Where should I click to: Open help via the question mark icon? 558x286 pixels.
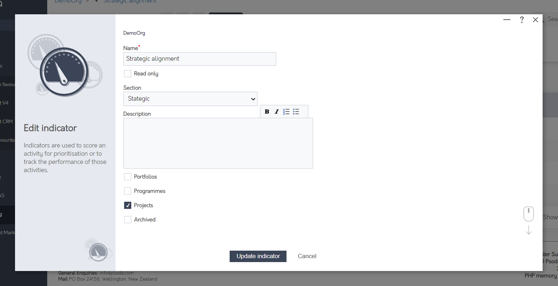pyautogui.click(x=522, y=20)
